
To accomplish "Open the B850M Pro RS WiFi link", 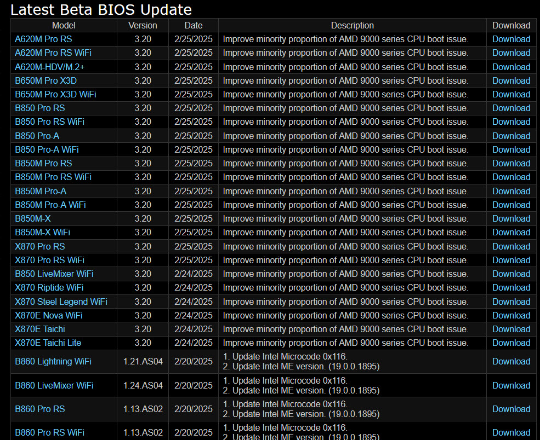I will tap(53, 177).
